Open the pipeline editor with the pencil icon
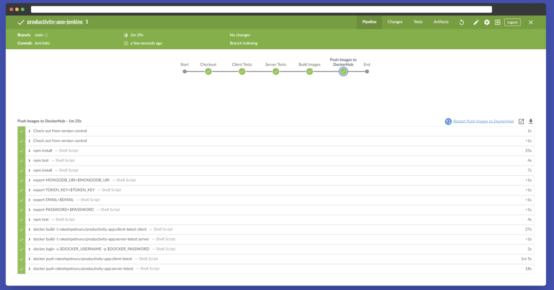 click(476, 22)
